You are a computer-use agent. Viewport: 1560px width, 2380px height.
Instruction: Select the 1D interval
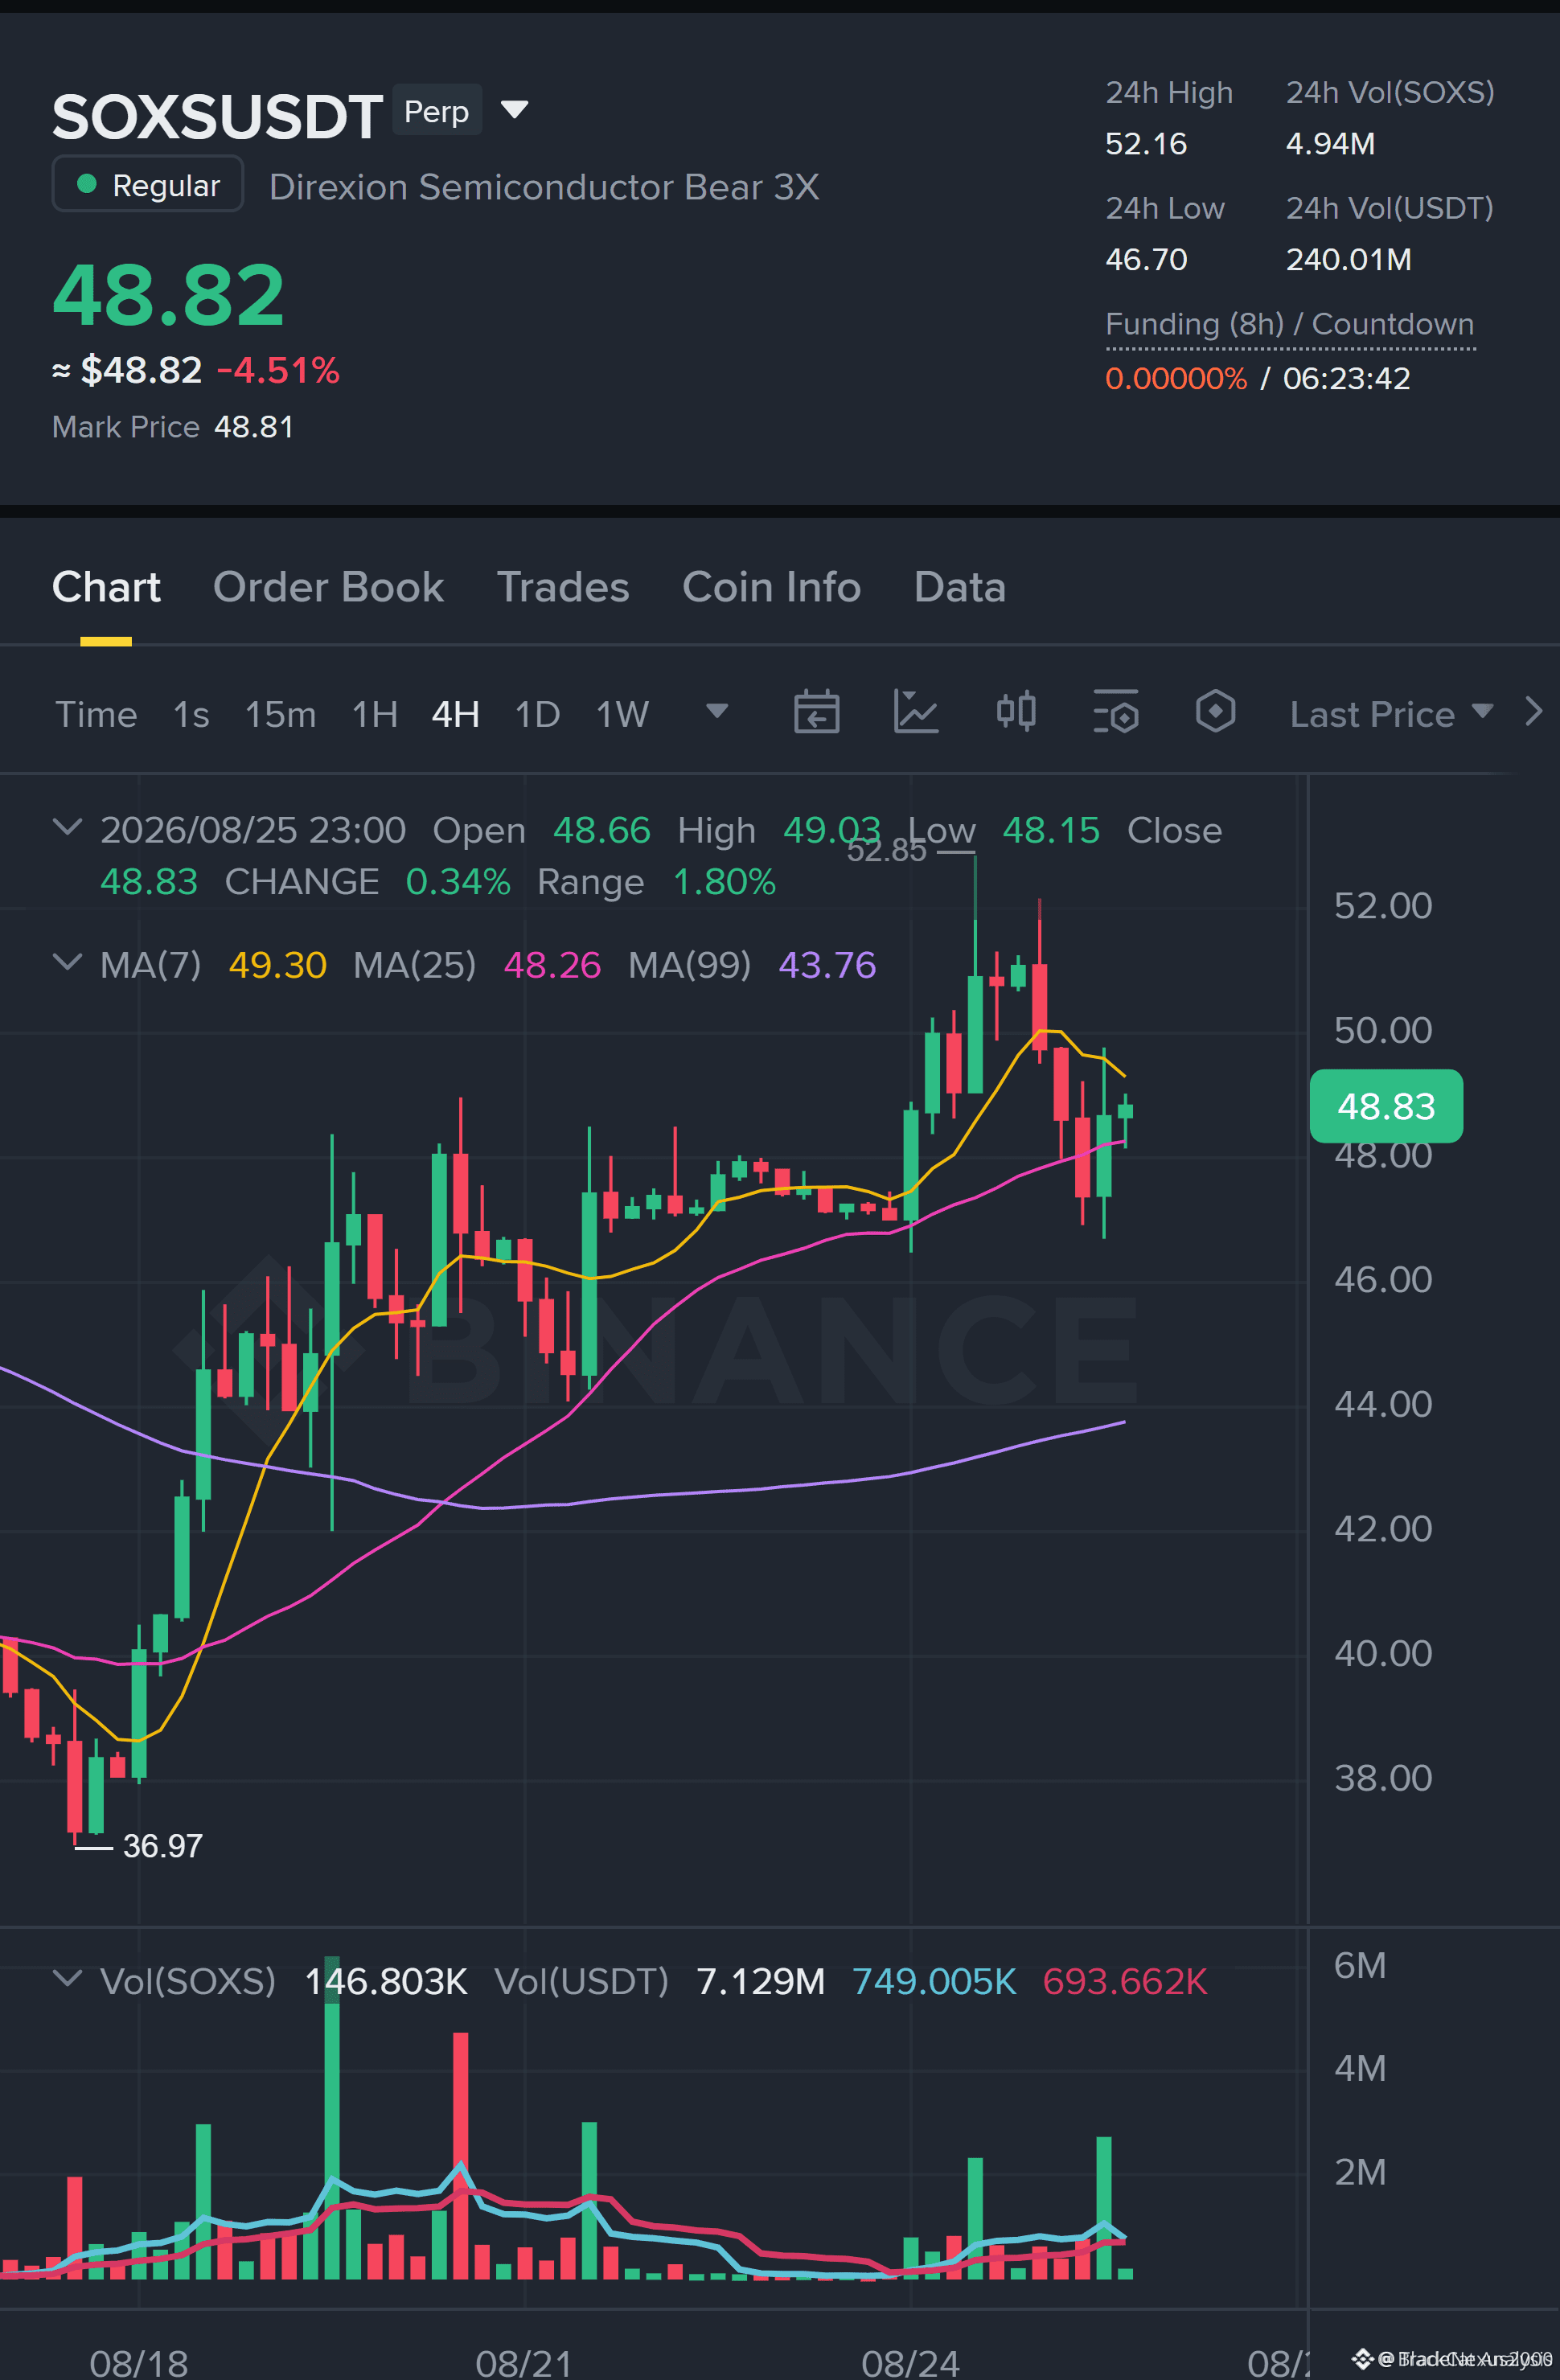coord(537,714)
